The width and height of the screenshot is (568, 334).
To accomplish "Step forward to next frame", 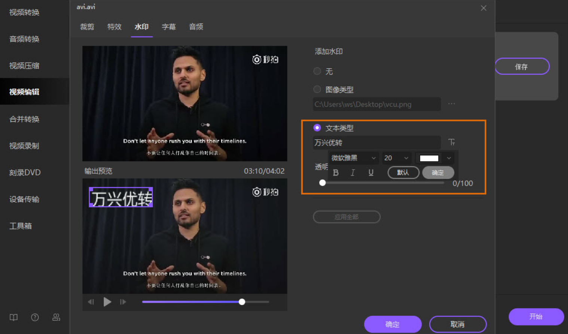I will click(x=123, y=302).
